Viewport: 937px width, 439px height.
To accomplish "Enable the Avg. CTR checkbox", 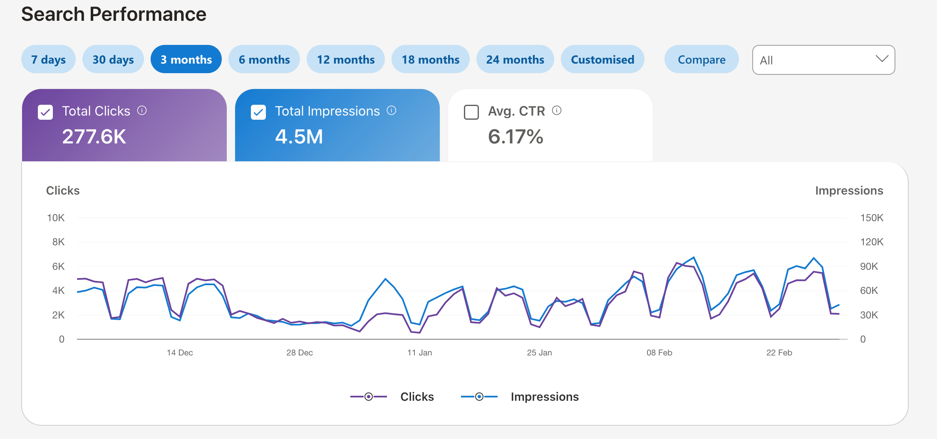I will (471, 112).
